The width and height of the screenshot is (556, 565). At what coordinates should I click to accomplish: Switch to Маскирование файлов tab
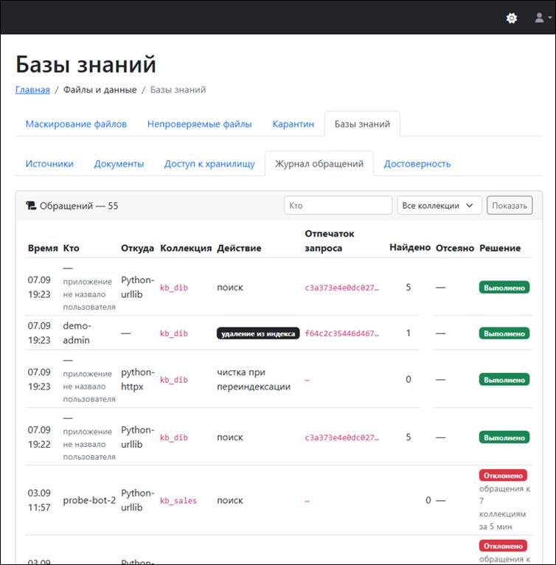(x=76, y=124)
